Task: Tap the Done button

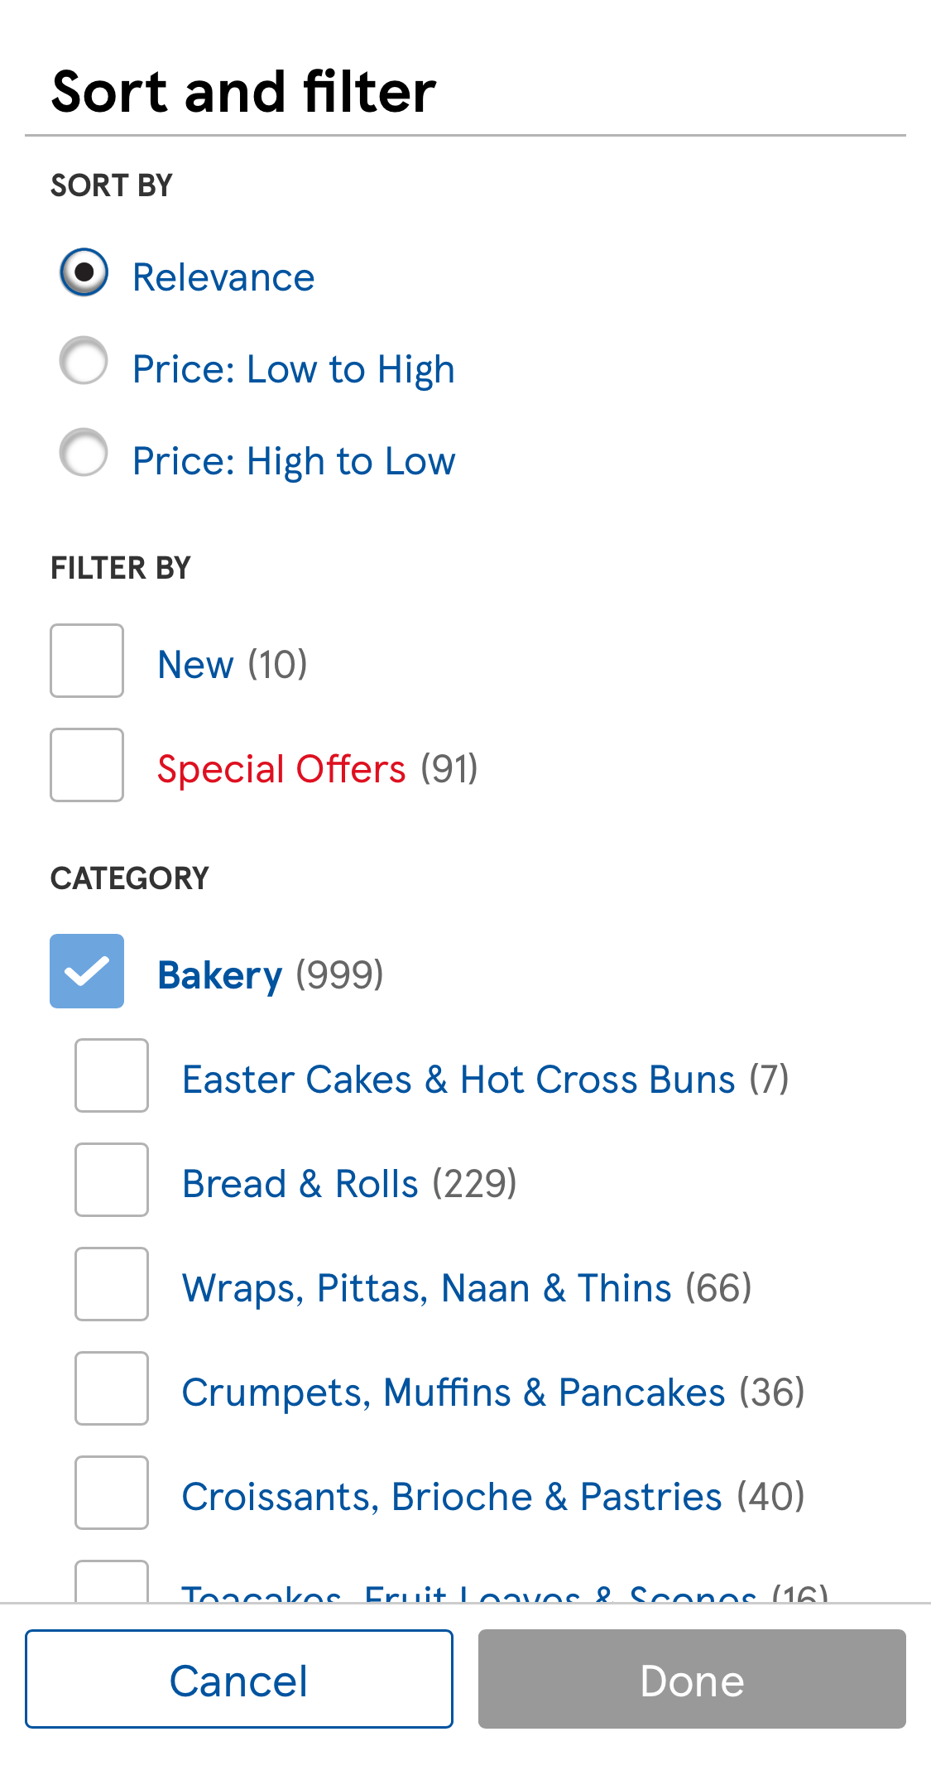Action: click(692, 1679)
